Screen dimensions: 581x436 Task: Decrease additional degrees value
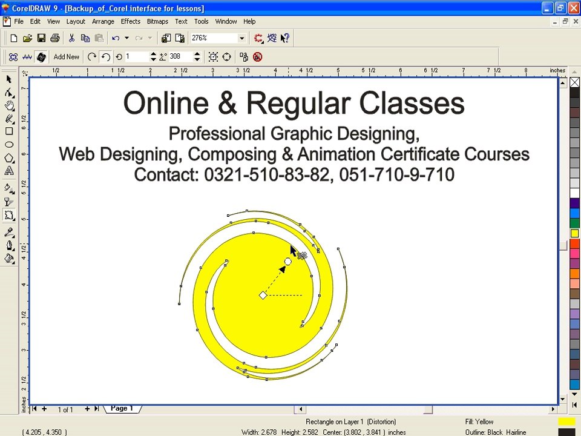coord(197,59)
